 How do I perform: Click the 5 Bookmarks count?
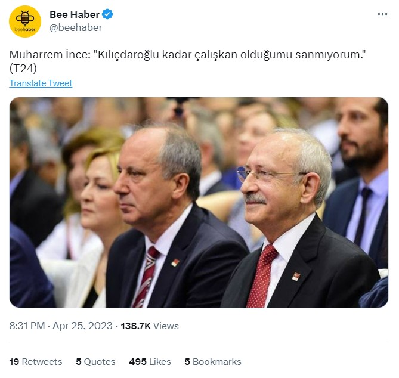point(213,362)
